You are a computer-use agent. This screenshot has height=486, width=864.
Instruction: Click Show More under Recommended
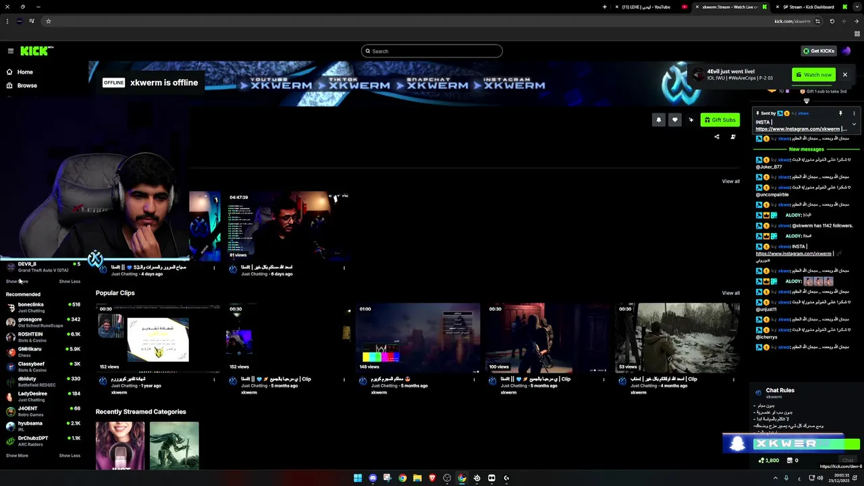click(x=17, y=456)
